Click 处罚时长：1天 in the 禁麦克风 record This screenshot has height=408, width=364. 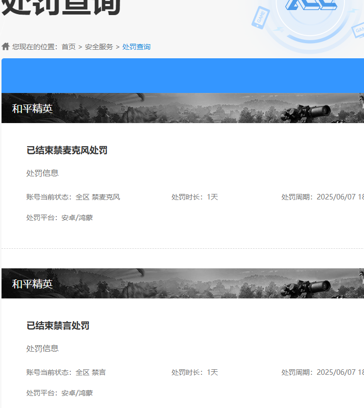[x=195, y=197]
